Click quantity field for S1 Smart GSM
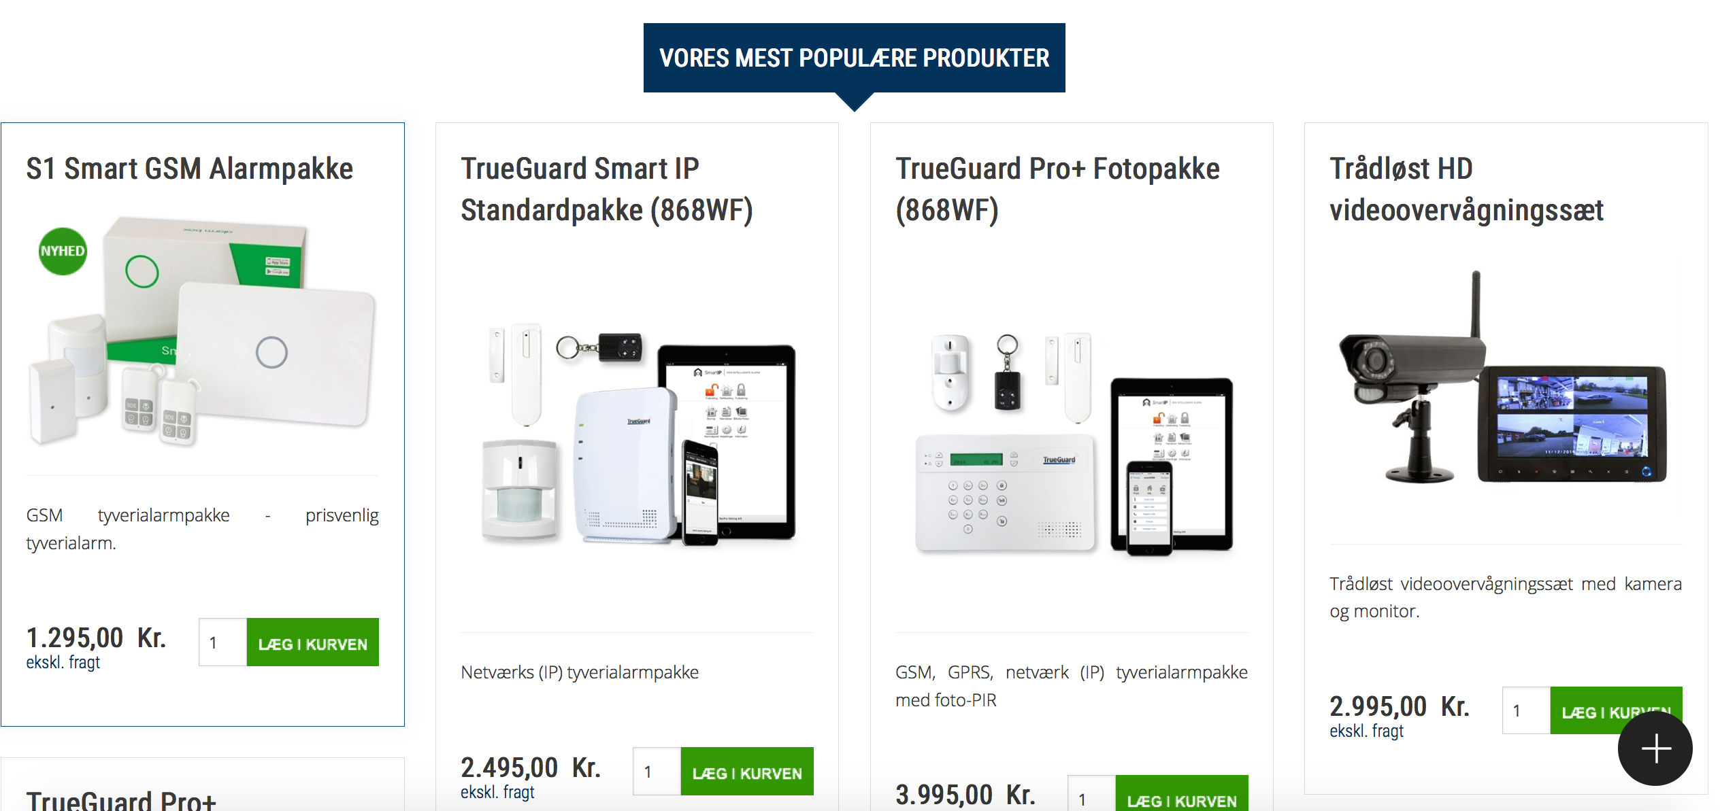The height and width of the screenshot is (811, 1720). coord(222,642)
